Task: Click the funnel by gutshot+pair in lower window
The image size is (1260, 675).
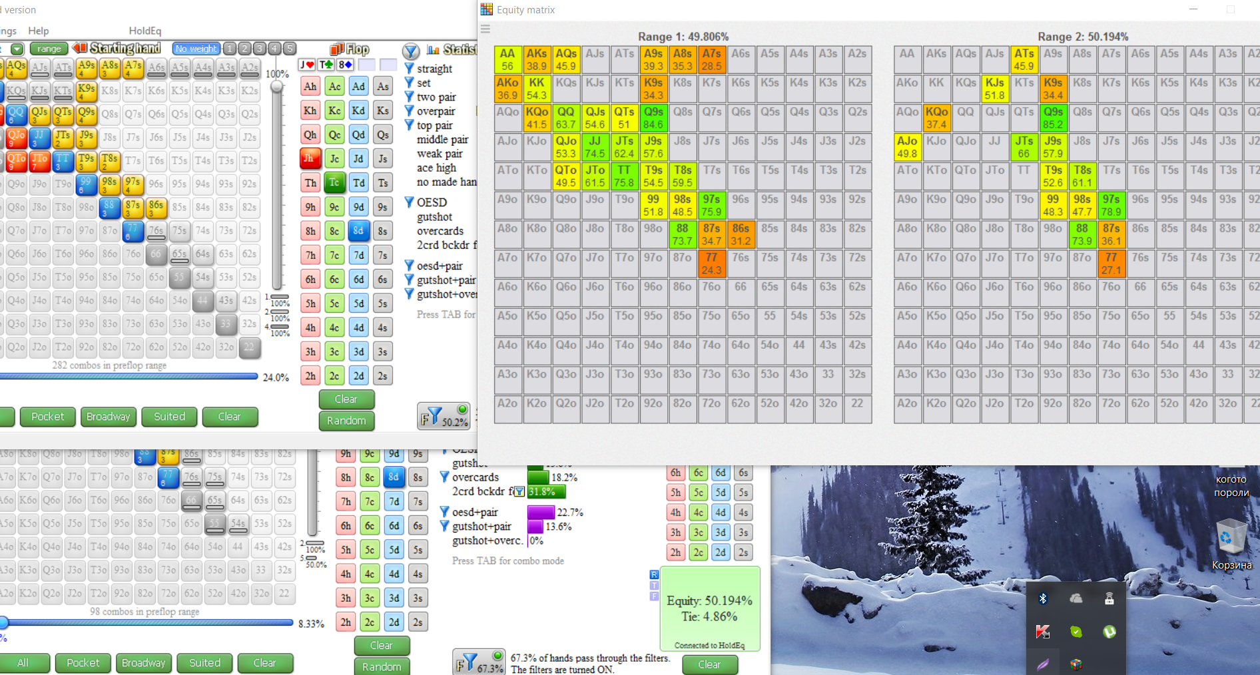Action: 445,526
